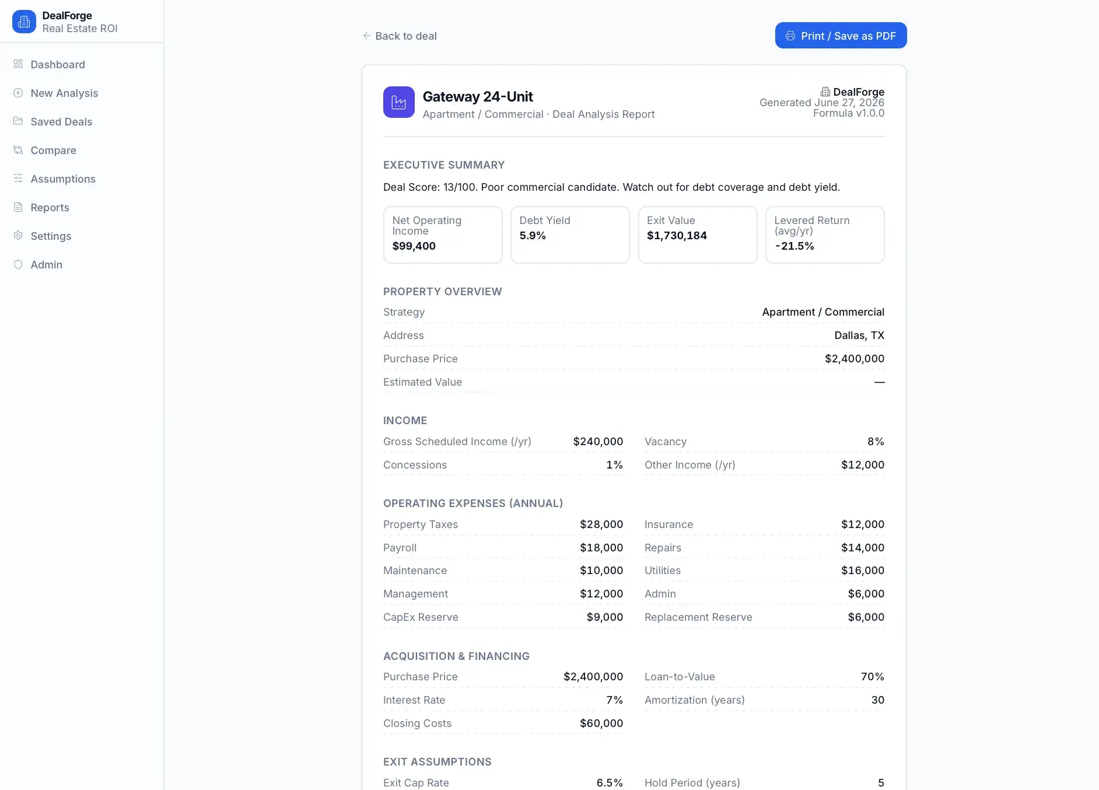Click the Concessions 1% value
The height and width of the screenshot is (790, 1099).
pyautogui.click(x=614, y=465)
